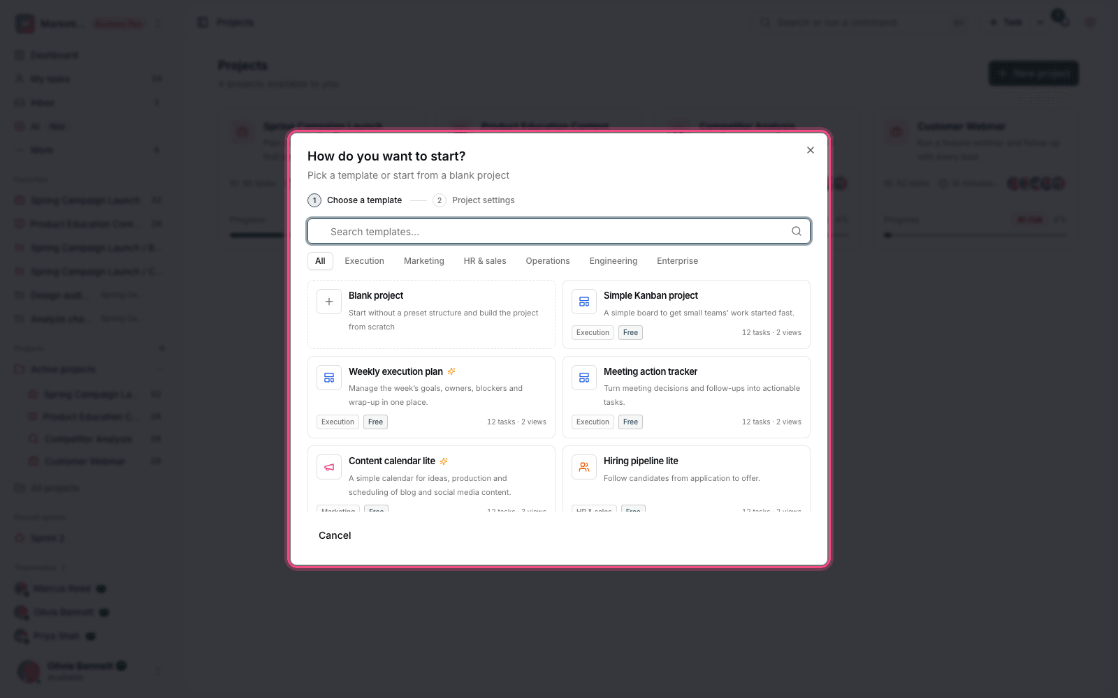Open the HR & sales category tab

tap(485, 261)
